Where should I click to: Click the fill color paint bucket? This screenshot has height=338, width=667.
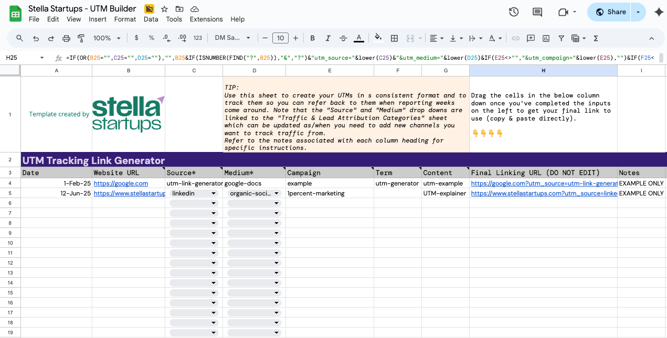pos(378,38)
